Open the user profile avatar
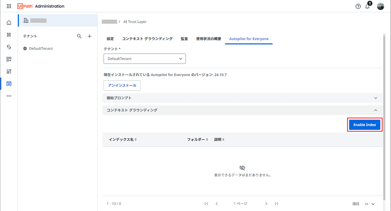The width and height of the screenshot is (391, 211). (381, 6)
